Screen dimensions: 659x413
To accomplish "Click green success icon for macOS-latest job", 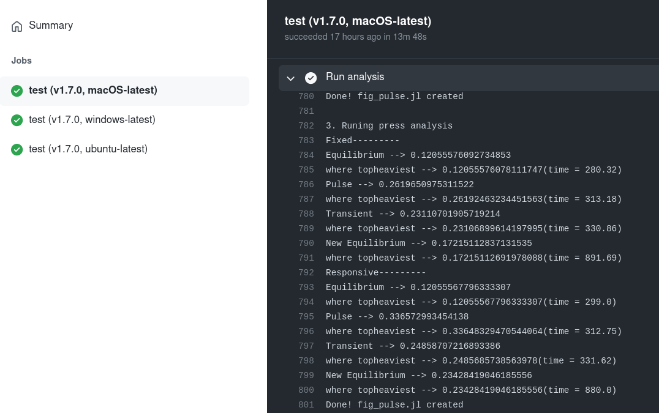I will [x=17, y=91].
